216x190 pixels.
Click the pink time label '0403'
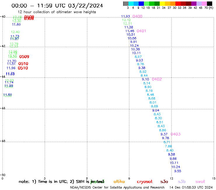click(x=175, y=134)
